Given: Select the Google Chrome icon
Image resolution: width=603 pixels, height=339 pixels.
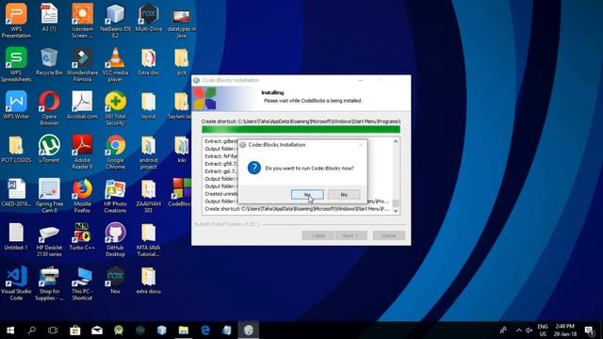Looking at the screenshot, I should (x=115, y=152).
